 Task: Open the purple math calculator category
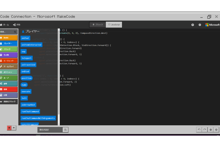tap(9, 95)
